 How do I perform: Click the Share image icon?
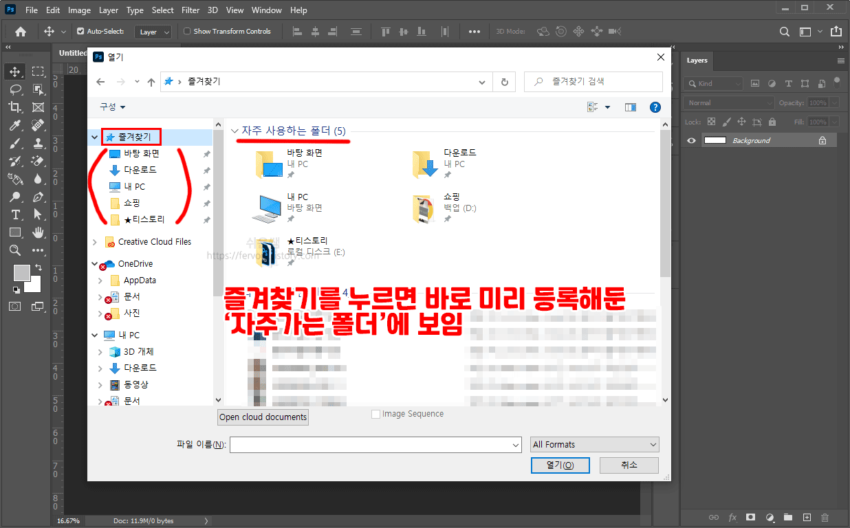(836, 32)
